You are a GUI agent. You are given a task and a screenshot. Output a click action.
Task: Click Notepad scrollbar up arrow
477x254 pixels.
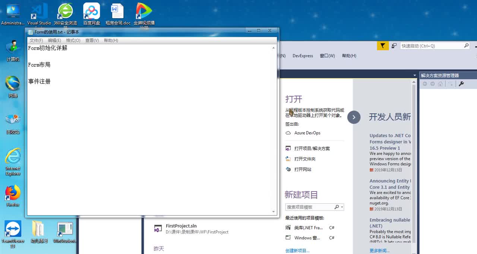point(274,48)
